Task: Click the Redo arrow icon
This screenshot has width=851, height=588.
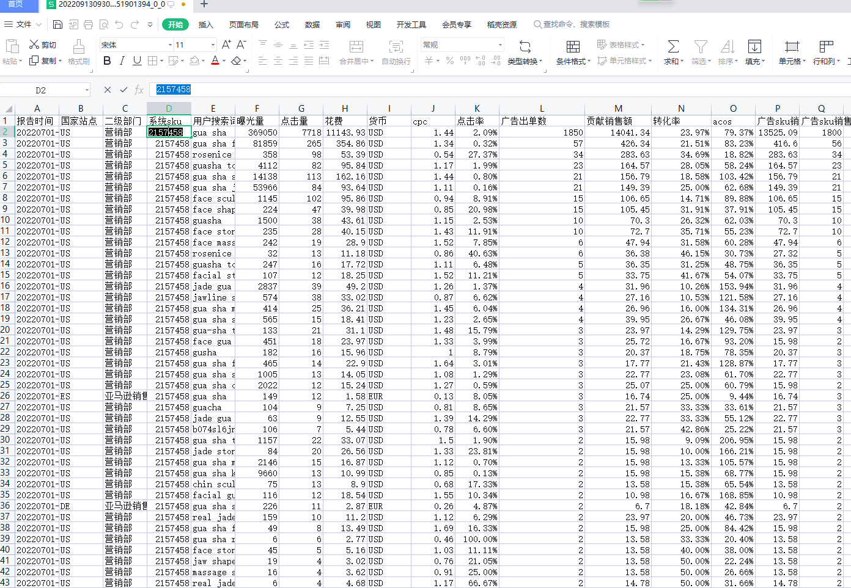Action: point(134,24)
